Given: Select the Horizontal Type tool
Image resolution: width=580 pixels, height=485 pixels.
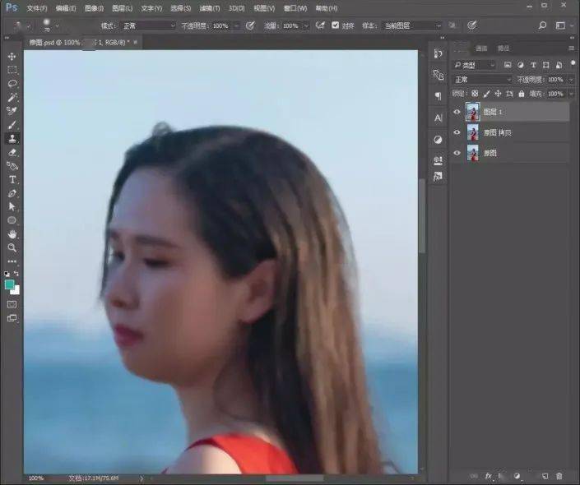Looking at the screenshot, I should [12, 179].
